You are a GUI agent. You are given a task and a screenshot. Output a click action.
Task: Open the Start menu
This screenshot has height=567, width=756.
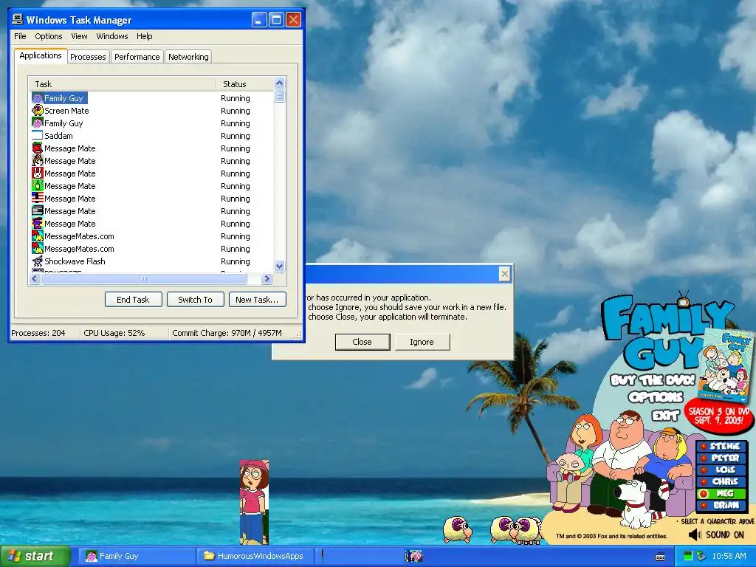pyautogui.click(x=35, y=556)
